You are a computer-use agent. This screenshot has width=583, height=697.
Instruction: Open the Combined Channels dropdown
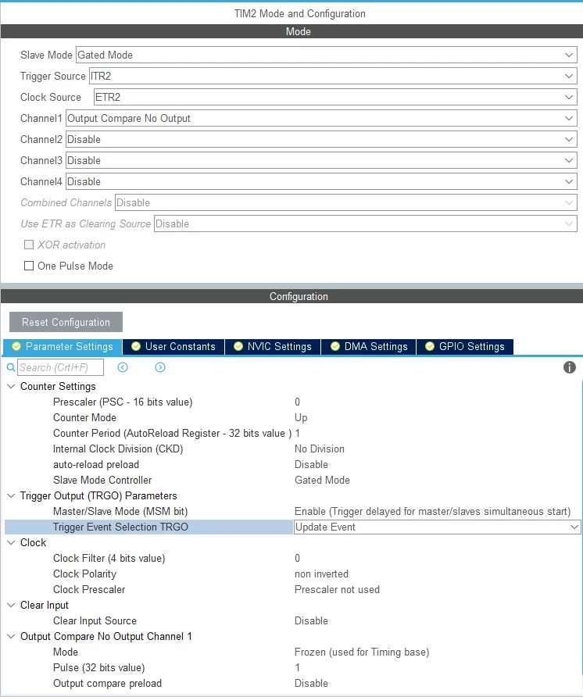click(x=346, y=202)
